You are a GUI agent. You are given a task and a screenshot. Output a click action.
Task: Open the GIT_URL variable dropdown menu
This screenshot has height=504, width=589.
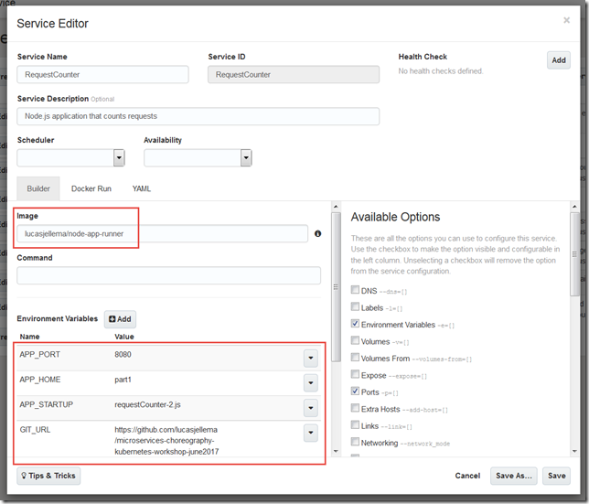coord(310,434)
